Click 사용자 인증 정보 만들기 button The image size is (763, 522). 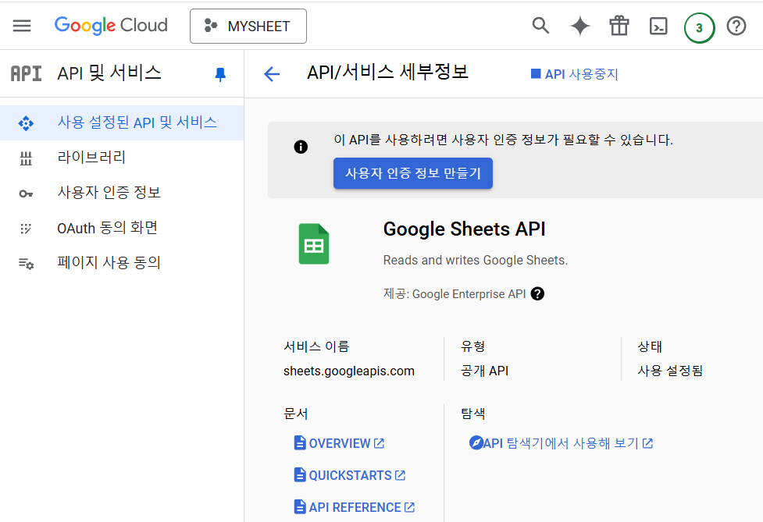412,173
